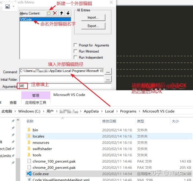
Task: Select the 应用程序工具 tab
Action: tap(36, 103)
